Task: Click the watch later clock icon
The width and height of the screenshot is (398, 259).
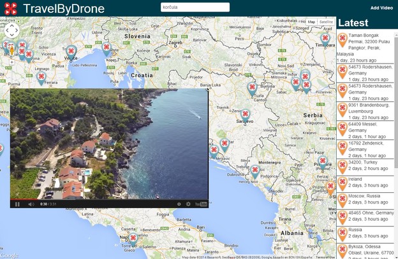Action: click(179, 204)
